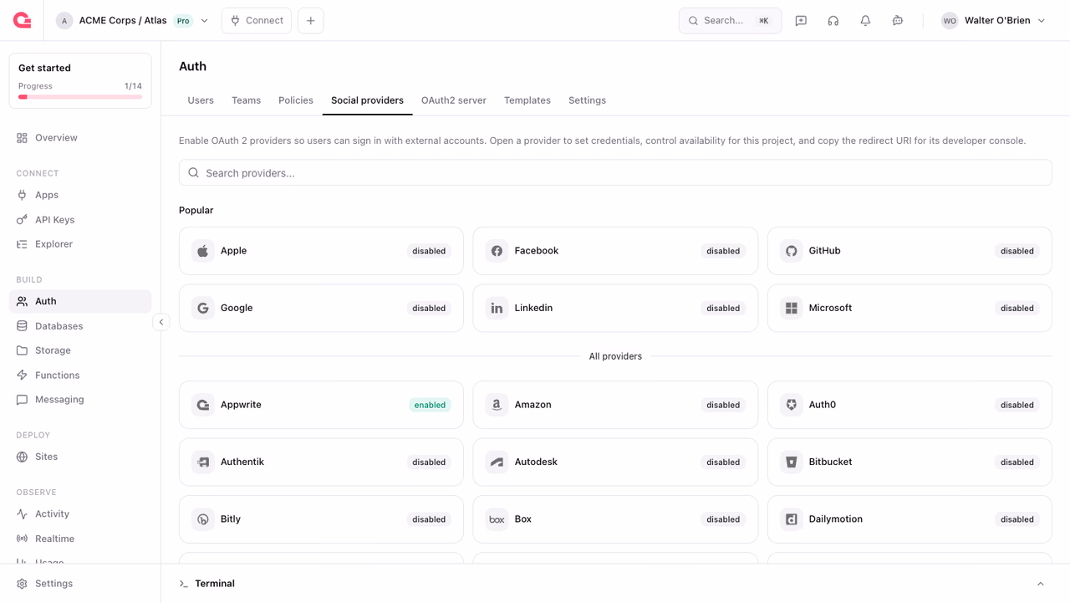Viewport: 1070px width, 603px height.
Task: Open Activity in the sidebar
Action: [80, 514]
